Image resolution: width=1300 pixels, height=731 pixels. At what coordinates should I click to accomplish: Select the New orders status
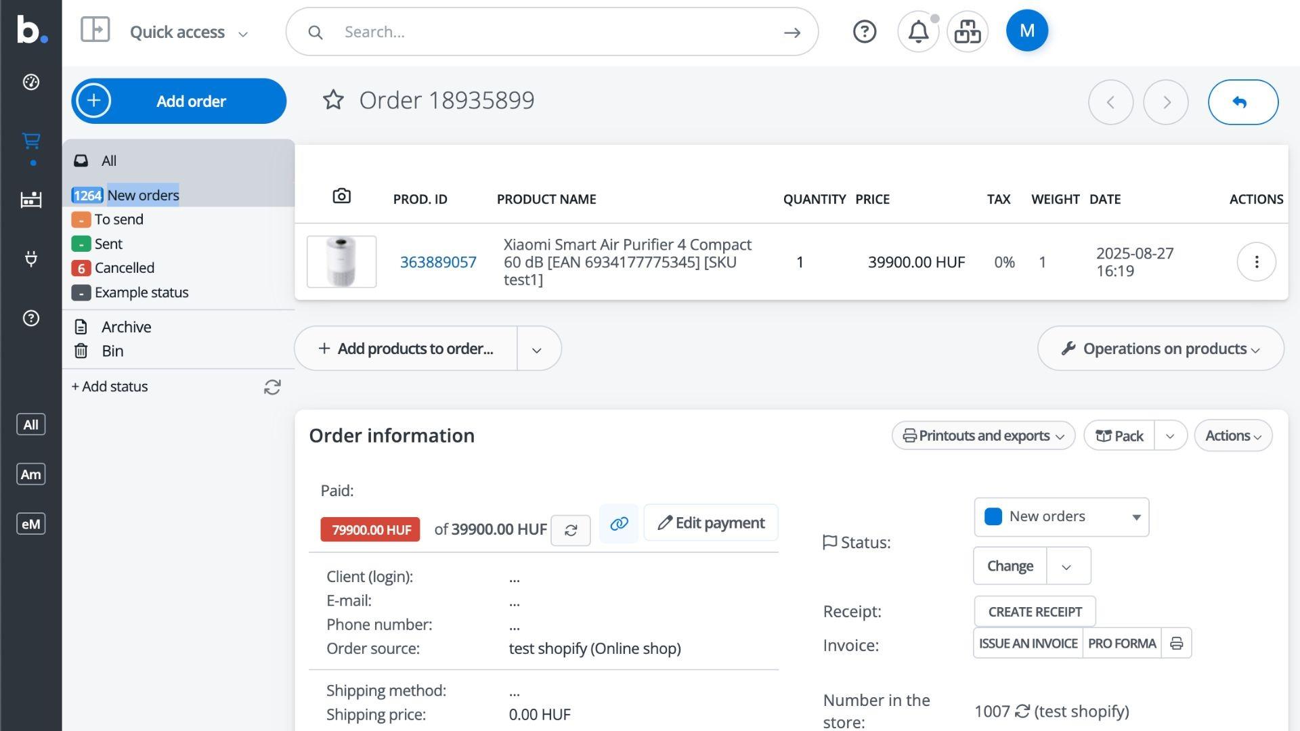point(143,196)
